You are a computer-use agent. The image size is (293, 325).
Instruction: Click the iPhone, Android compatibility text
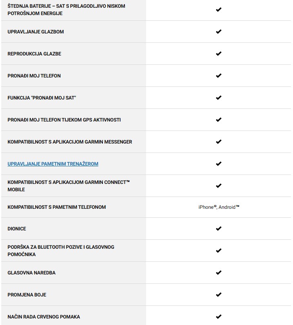(219, 207)
